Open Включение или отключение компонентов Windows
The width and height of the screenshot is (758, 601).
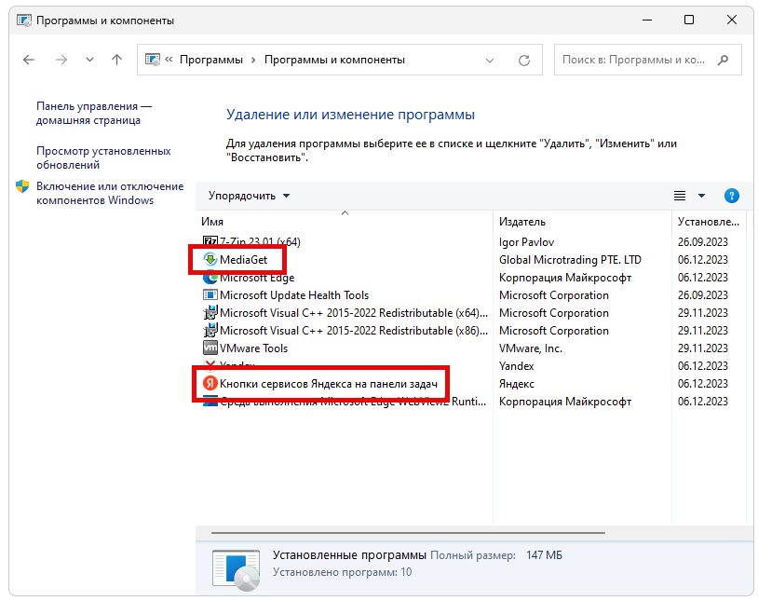tap(110, 193)
